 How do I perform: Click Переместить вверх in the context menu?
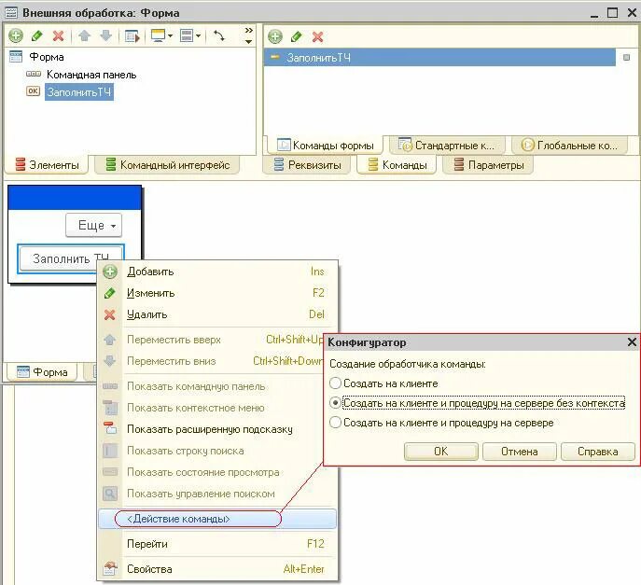click(211, 340)
